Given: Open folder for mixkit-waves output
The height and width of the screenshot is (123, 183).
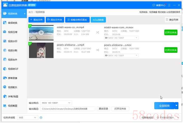Looking at the screenshot, I should [x=171, y=32].
